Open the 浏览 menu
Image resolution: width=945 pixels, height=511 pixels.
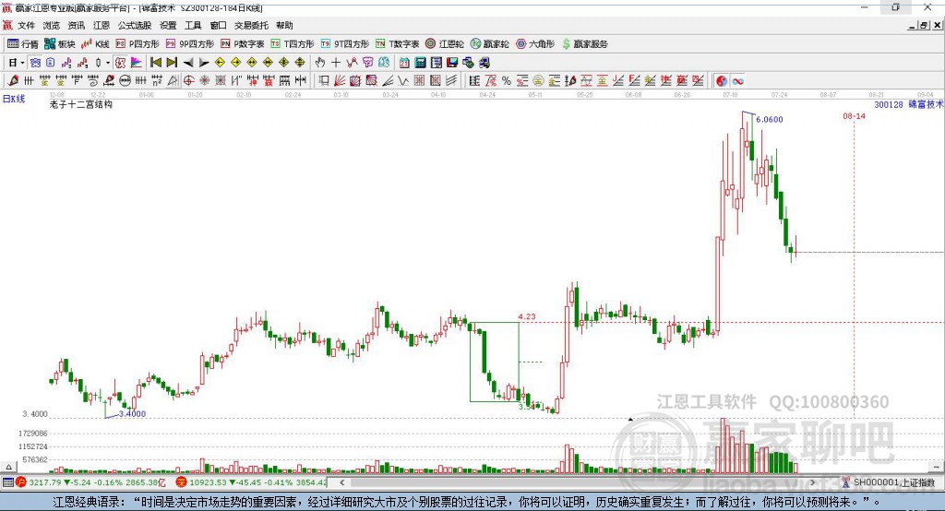point(52,25)
